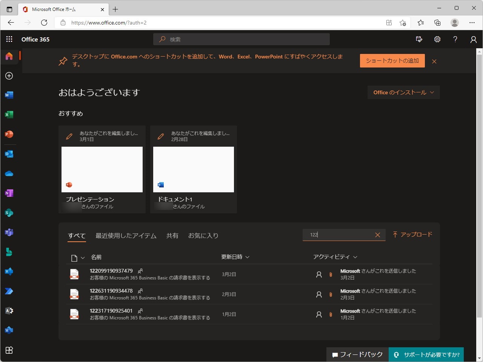
Task: Open Office settings with the gear icon
Action: point(437,39)
